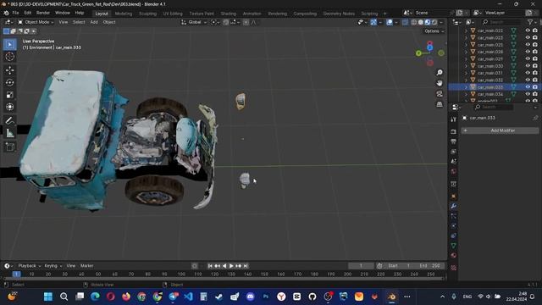The width and height of the screenshot is (542, 305).
Task: Open the Output properties tab
Action: (x=454, y=141)
